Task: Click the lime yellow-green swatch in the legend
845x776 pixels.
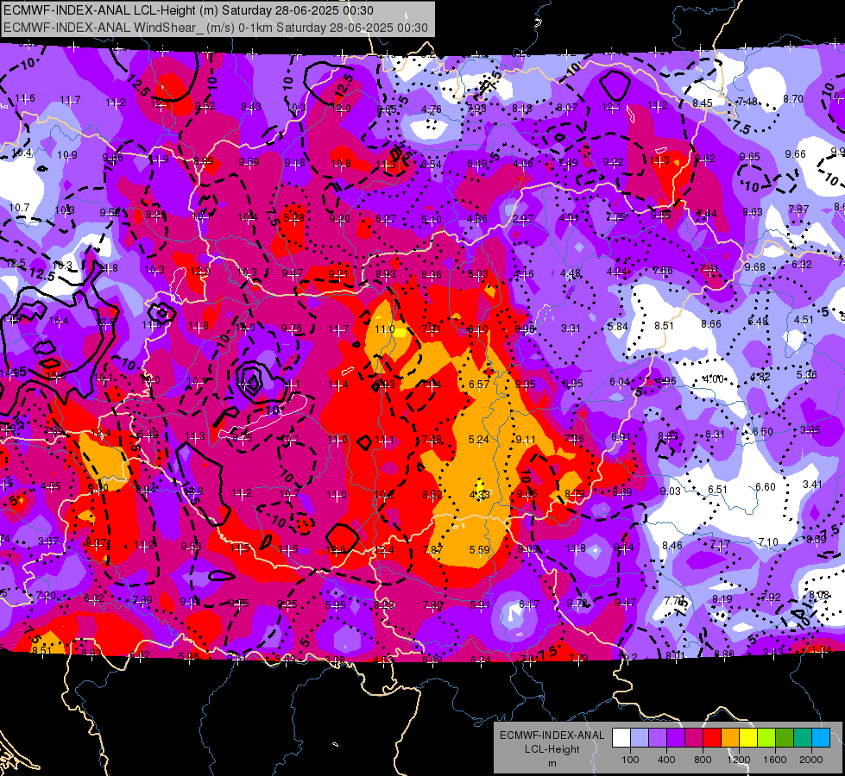Action: (766, 737)
